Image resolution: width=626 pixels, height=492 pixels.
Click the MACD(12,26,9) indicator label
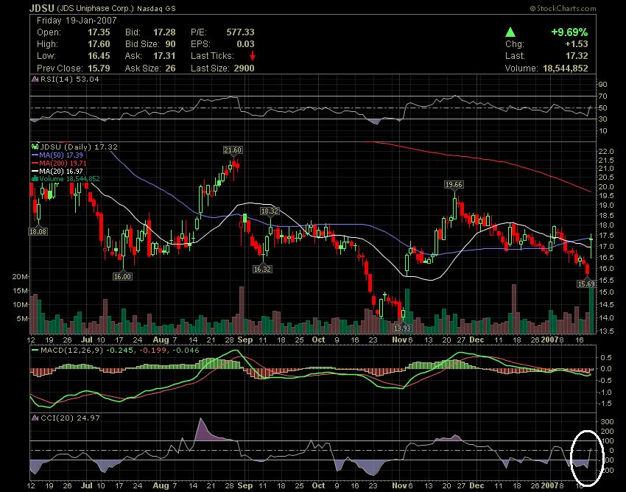(72, 351)
